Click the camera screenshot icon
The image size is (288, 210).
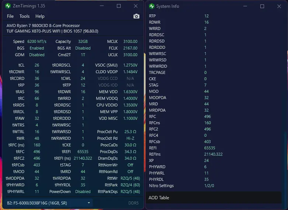(136, 16)
